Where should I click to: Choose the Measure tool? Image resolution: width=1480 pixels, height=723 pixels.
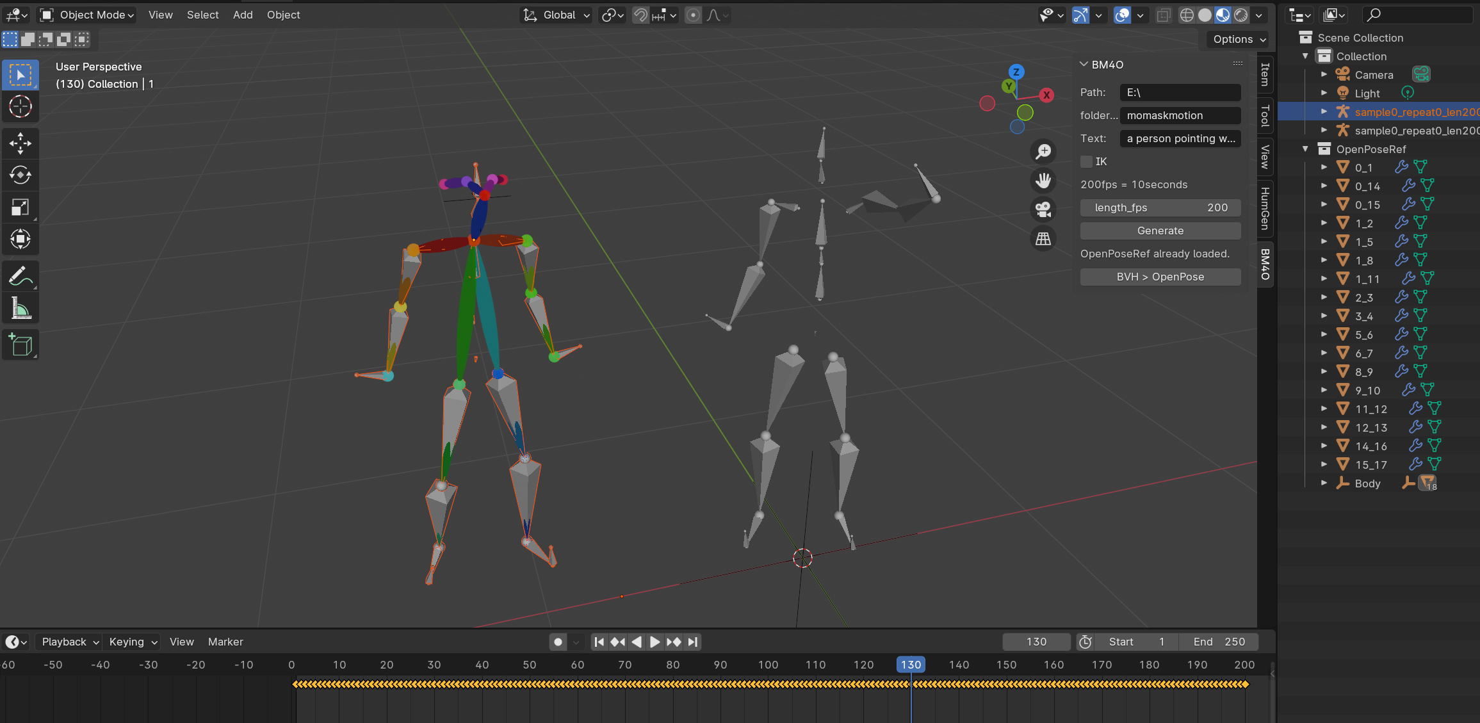pos(20,309)
